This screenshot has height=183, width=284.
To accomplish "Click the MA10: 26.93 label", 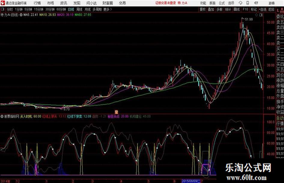I will tap(48, 15).
